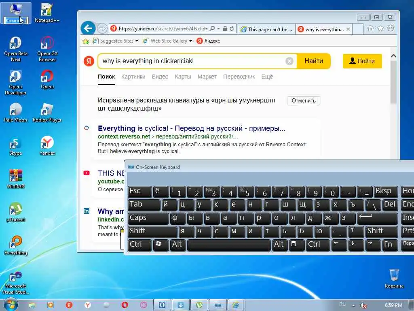Screen dimensions: 414x311
Task: Toggle right Ctrl on On-Screen Keyboard
Action: point(318,245)
